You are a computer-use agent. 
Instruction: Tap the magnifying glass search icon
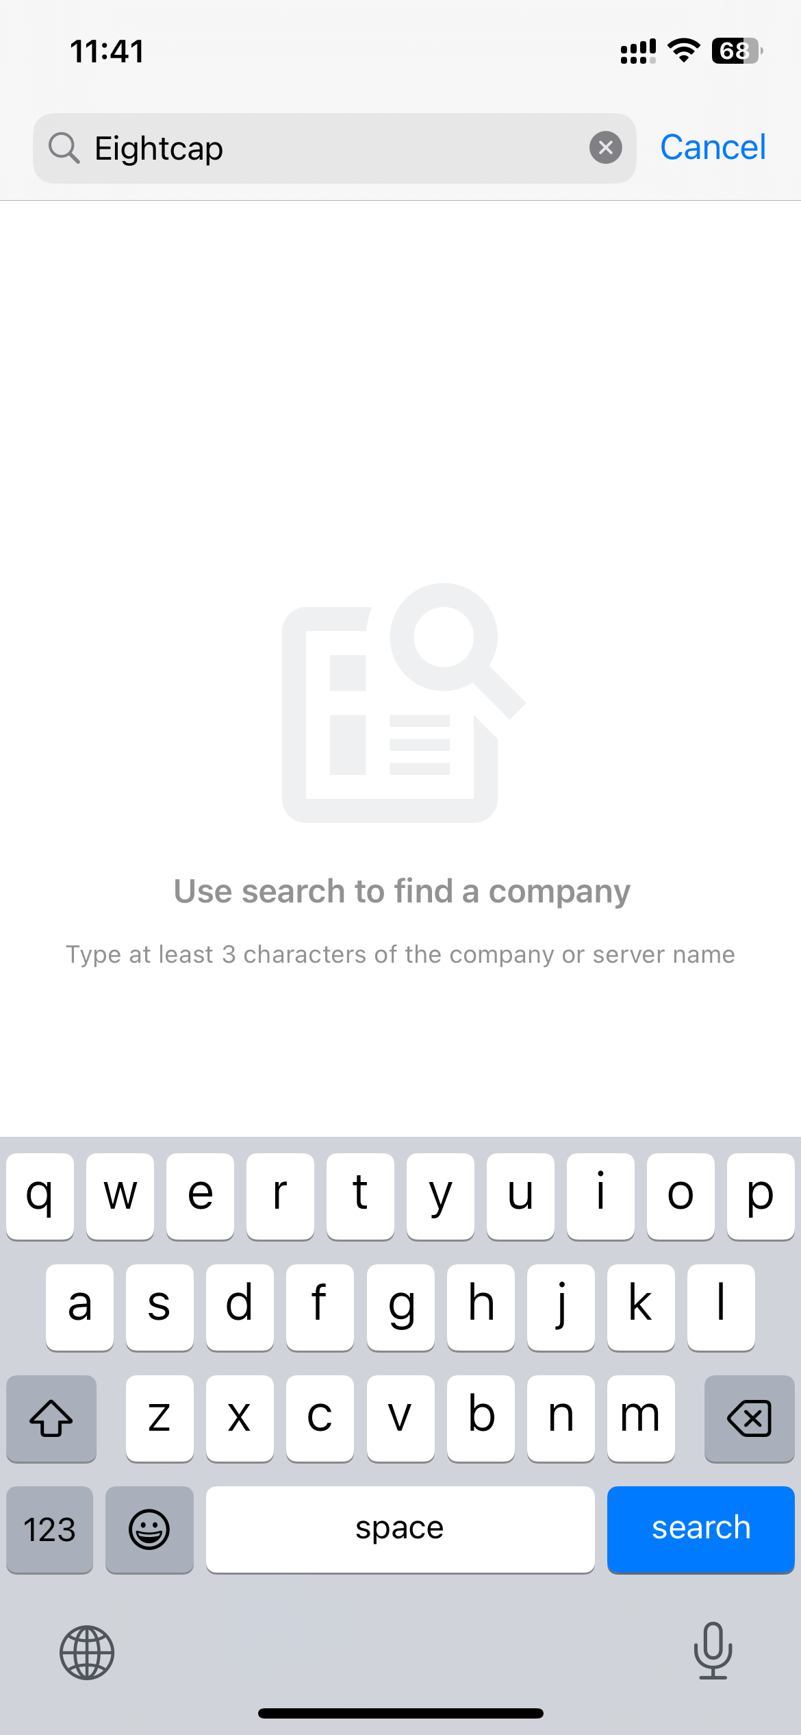64,148
